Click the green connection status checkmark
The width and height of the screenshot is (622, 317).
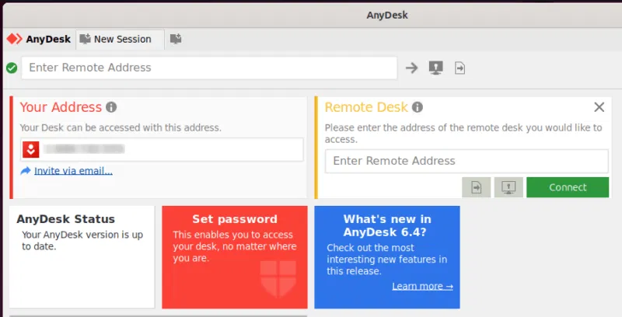tap(12, 68)
